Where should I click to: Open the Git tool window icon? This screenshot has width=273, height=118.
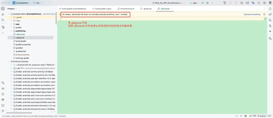3,111
